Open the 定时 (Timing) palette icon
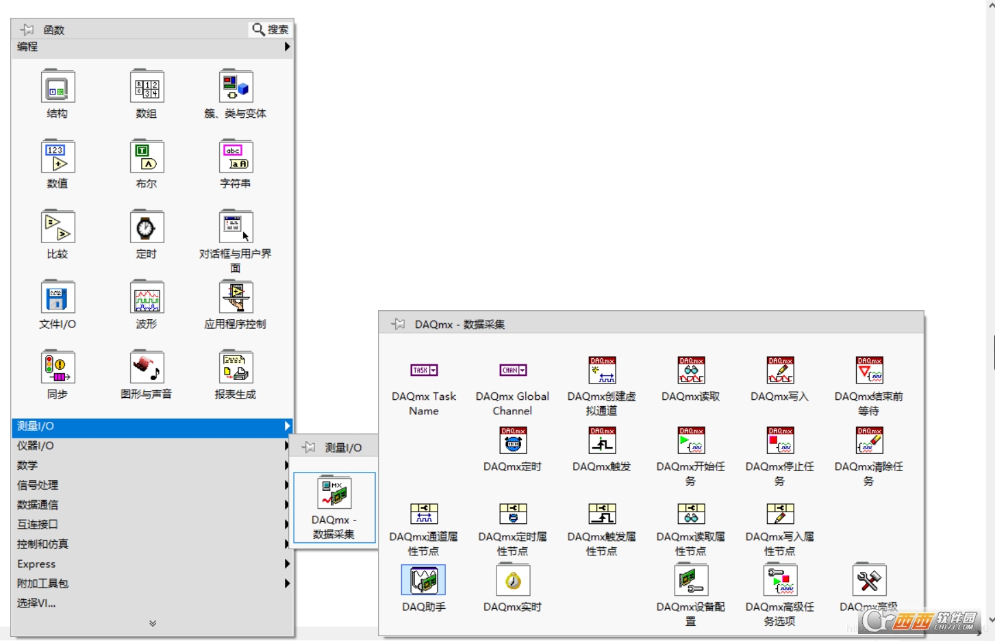Viewport: 995px width, 641px height. [147, 227]
